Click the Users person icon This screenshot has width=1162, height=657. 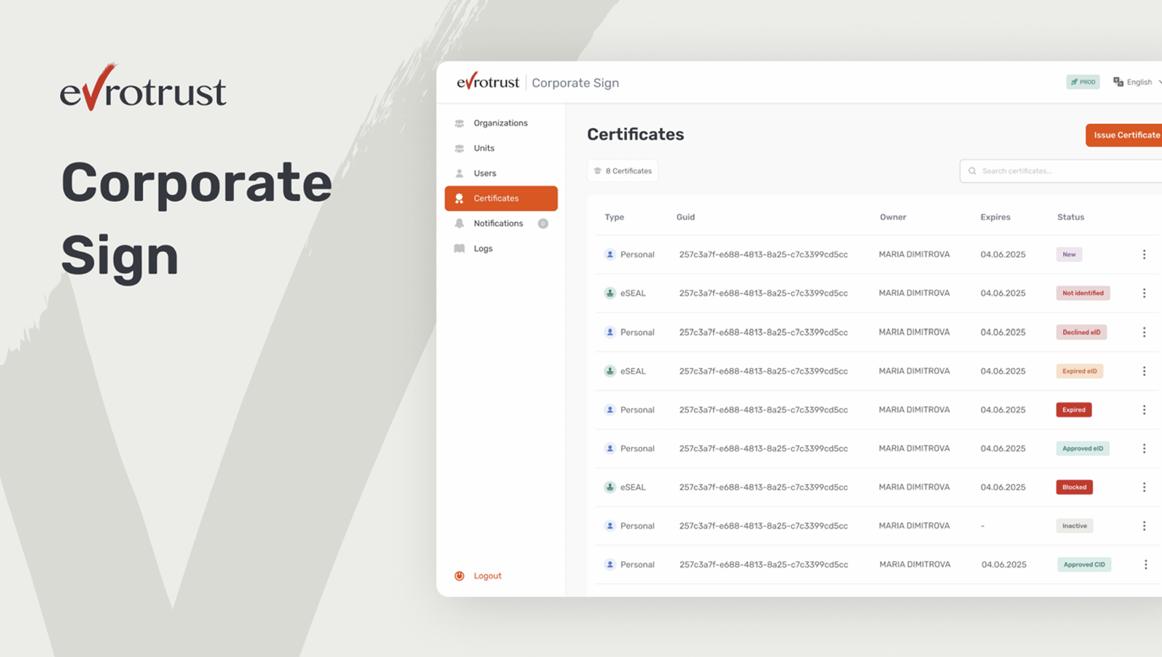pyautogui.click(x=459, y=173)
